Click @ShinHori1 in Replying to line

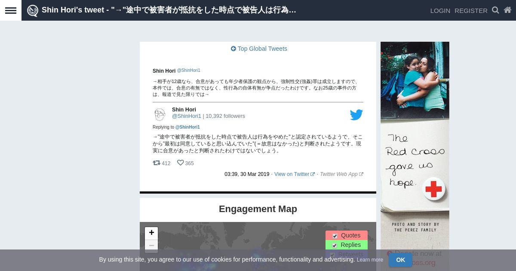(x=187, y=127)
